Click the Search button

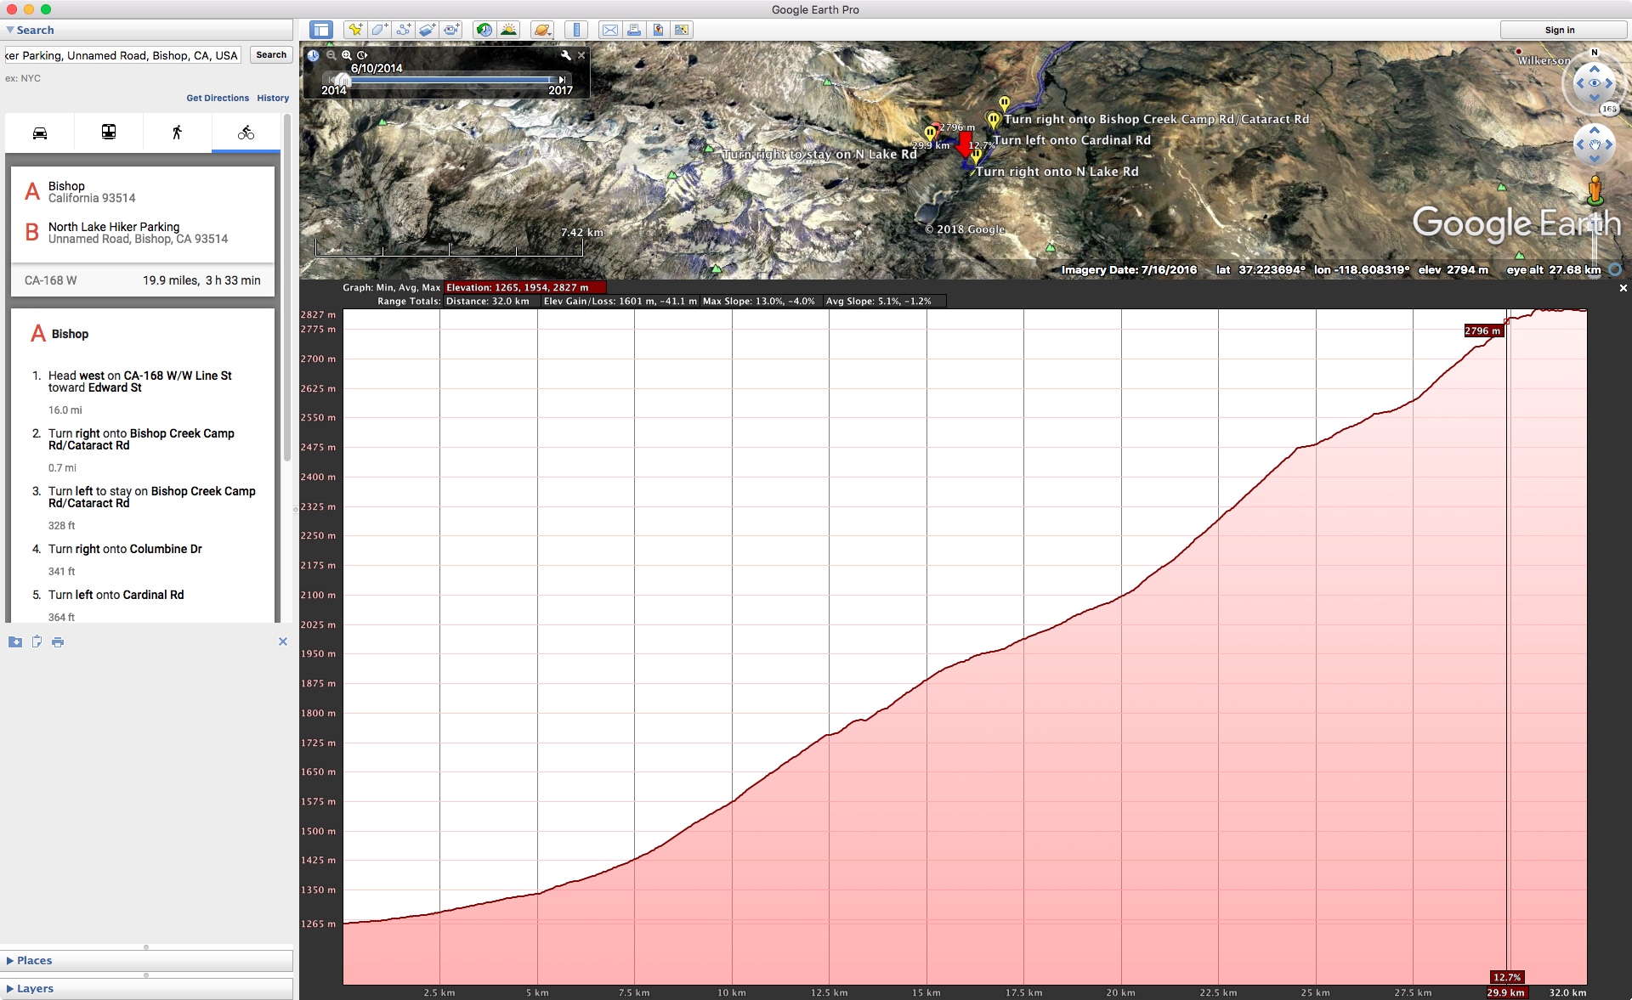click(271, 55)
